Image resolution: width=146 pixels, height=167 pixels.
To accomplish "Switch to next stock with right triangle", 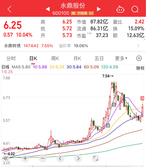I will point(99,9).
